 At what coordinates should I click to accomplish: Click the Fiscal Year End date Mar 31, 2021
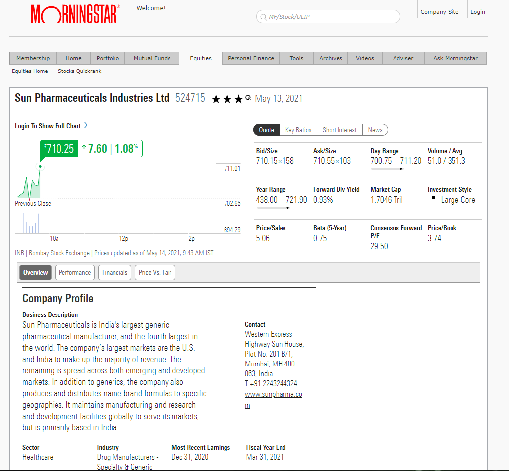pyautogui.click(x=265, y=457)
